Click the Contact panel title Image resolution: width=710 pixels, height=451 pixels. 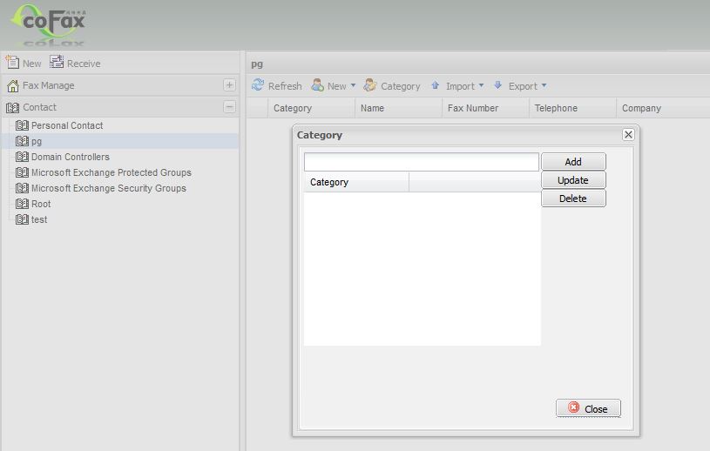pyautogui.click(x=40, y=107)
